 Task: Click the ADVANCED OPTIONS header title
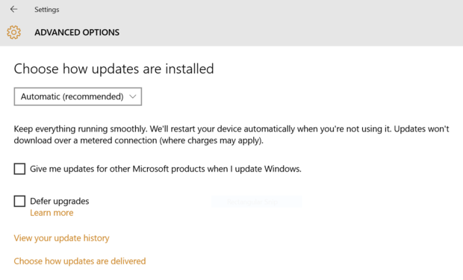(77, 32)
